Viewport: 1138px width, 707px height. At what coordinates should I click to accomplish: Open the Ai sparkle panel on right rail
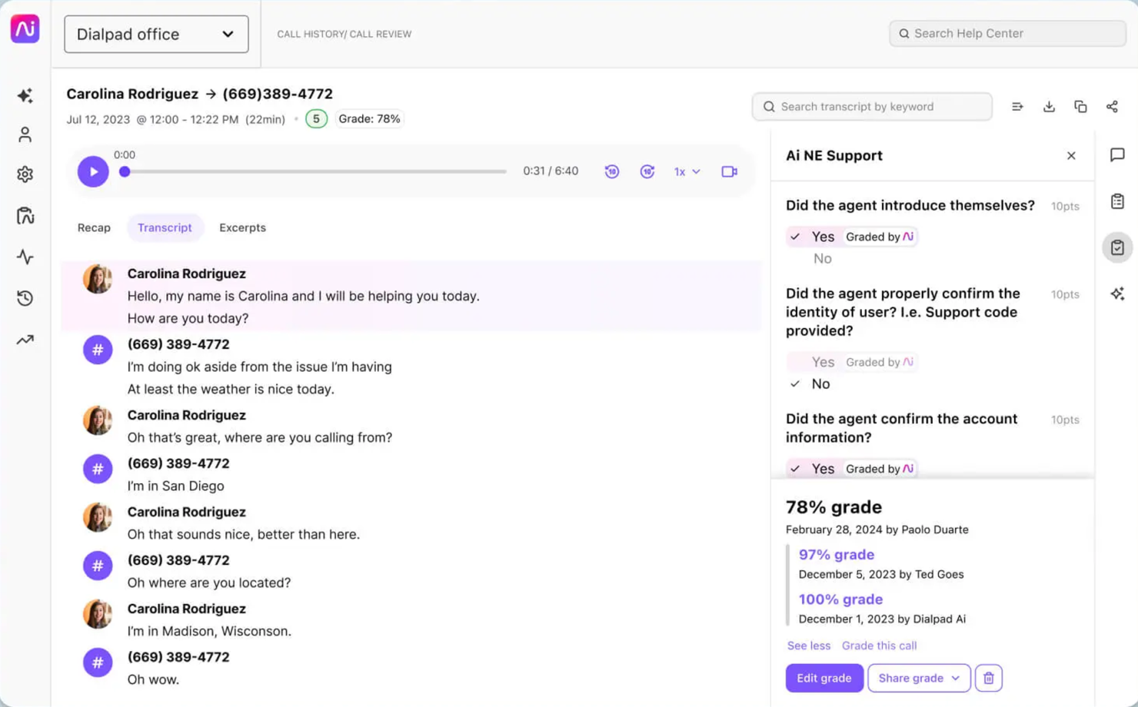coord(1117,294)
